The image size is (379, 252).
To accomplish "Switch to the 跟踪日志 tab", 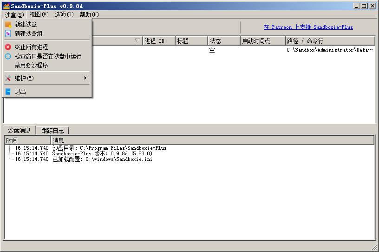I will coord(52,131).
